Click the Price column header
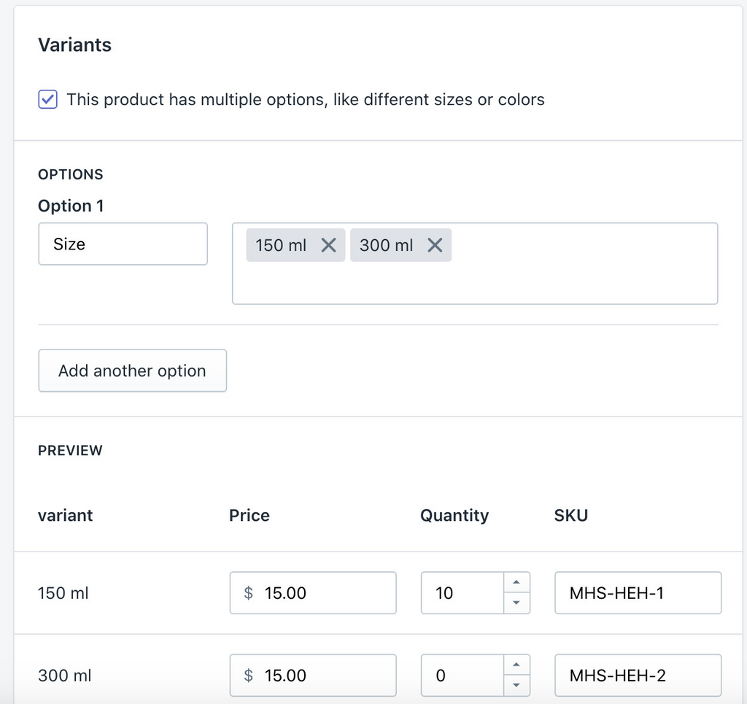747x704 pixels. click(249, 515)
